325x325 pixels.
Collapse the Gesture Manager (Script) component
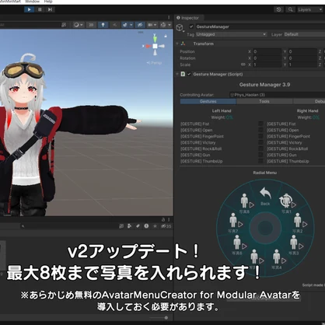click(x=177, y=74)
